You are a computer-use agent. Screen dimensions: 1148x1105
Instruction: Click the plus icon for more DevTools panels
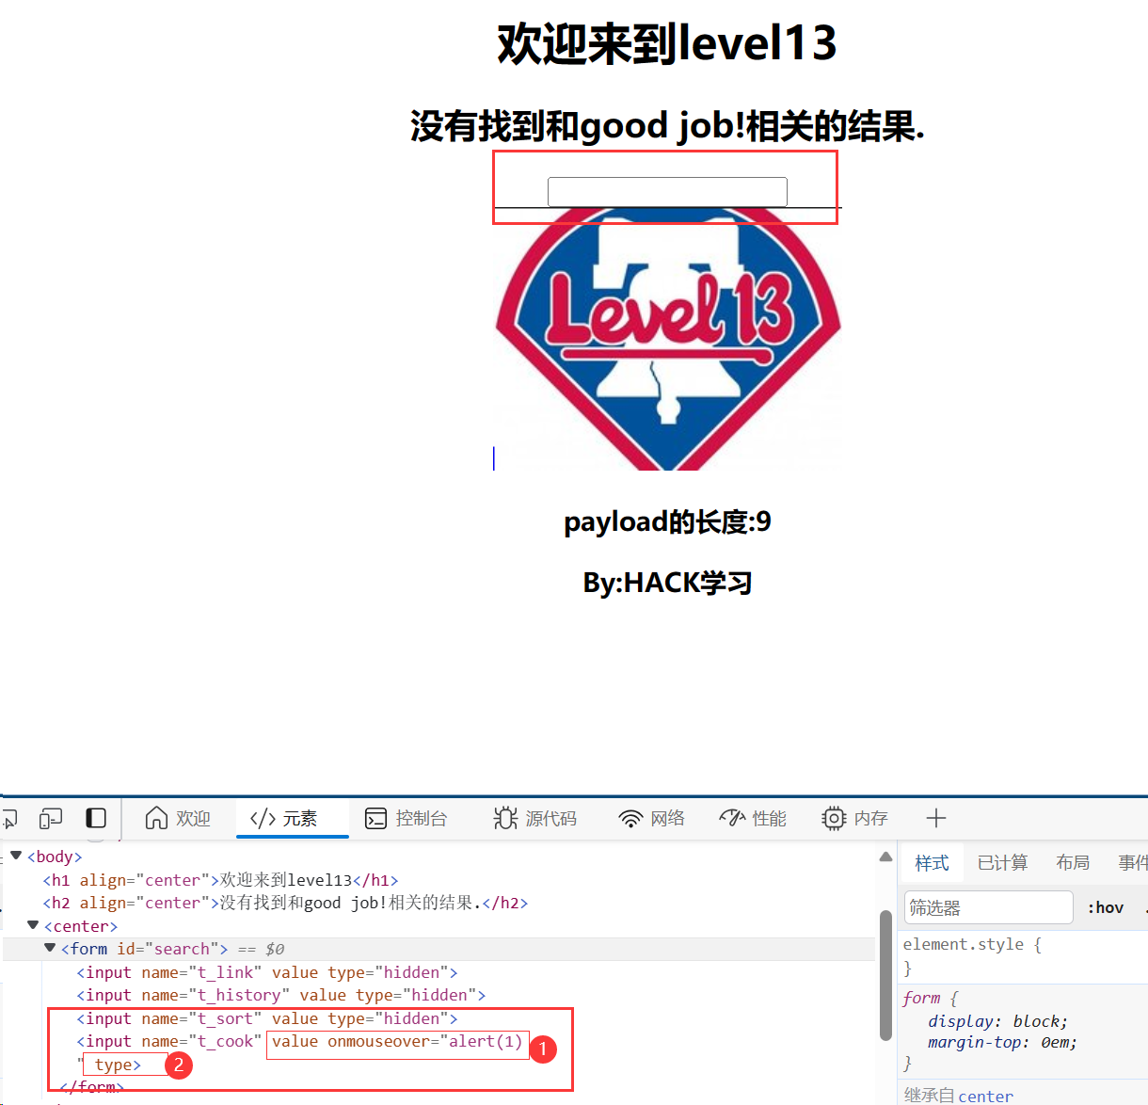935,818
